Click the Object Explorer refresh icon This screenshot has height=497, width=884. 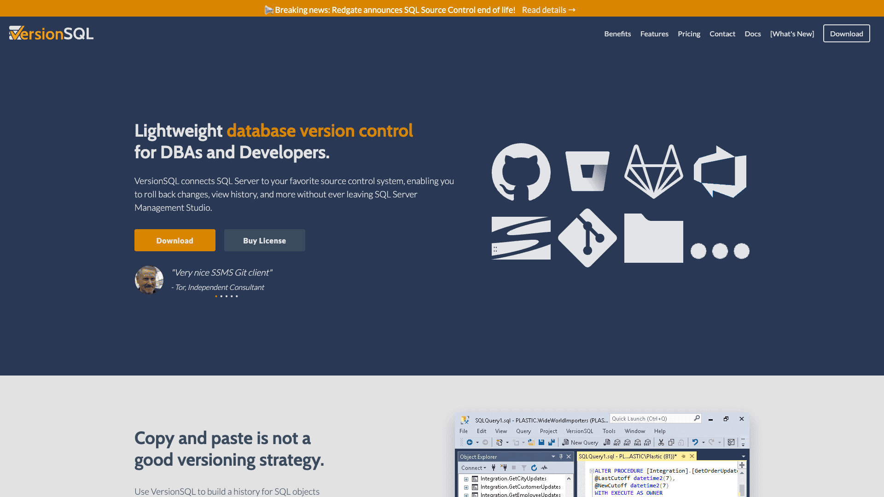(534, 468)
